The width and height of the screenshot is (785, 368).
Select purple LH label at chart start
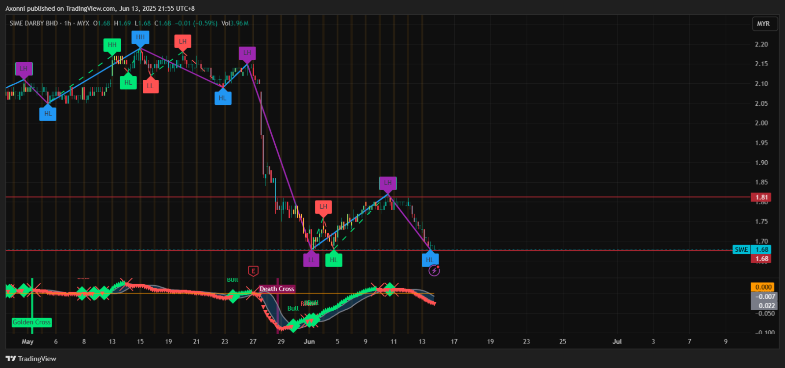[24, 69]
